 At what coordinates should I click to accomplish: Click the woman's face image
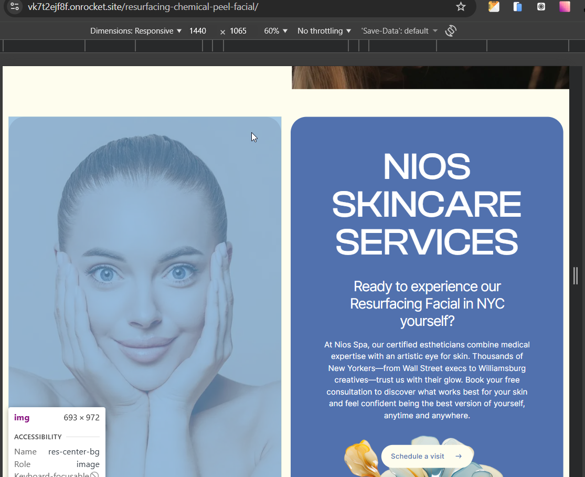point(145,296)
